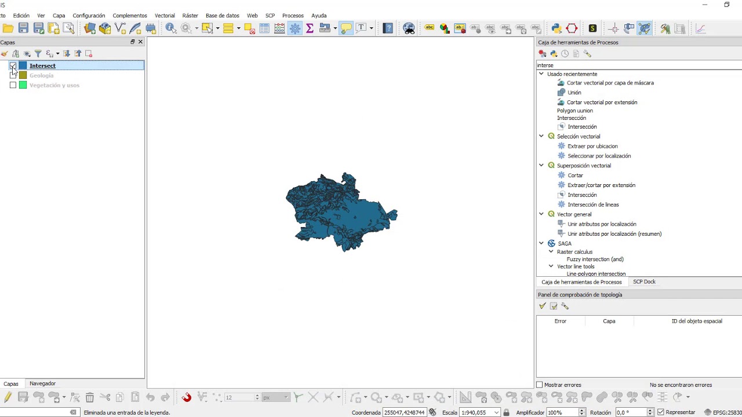The image size is (742, 417).
Task: Collapse Usado recientemente group
Action: [x=541, y=74]
